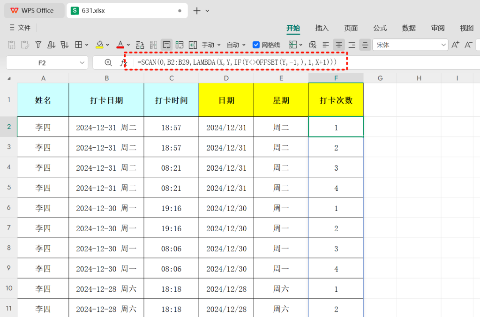Select column G header
Screen dimensions: 480x317
point(380,78)
